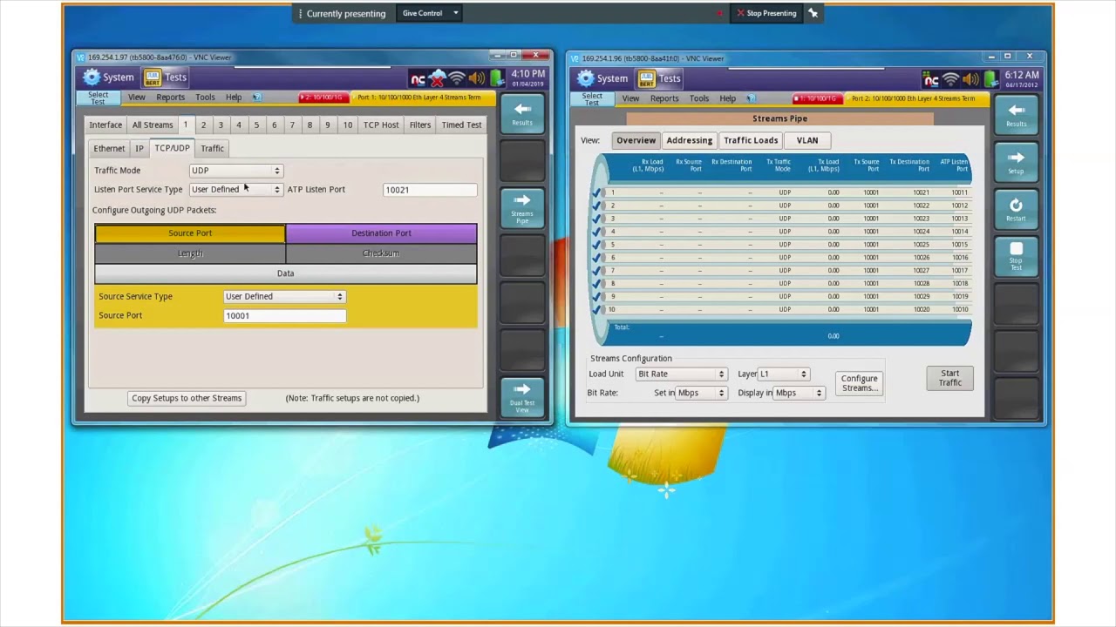Toggle checkmark for stream 7 row
The width and height of the screenshot is (1116, 627).
click(597, 271)
